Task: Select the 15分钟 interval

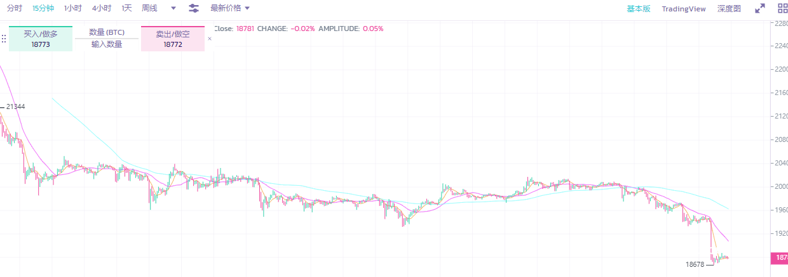Action: click(x=44, y=8)
